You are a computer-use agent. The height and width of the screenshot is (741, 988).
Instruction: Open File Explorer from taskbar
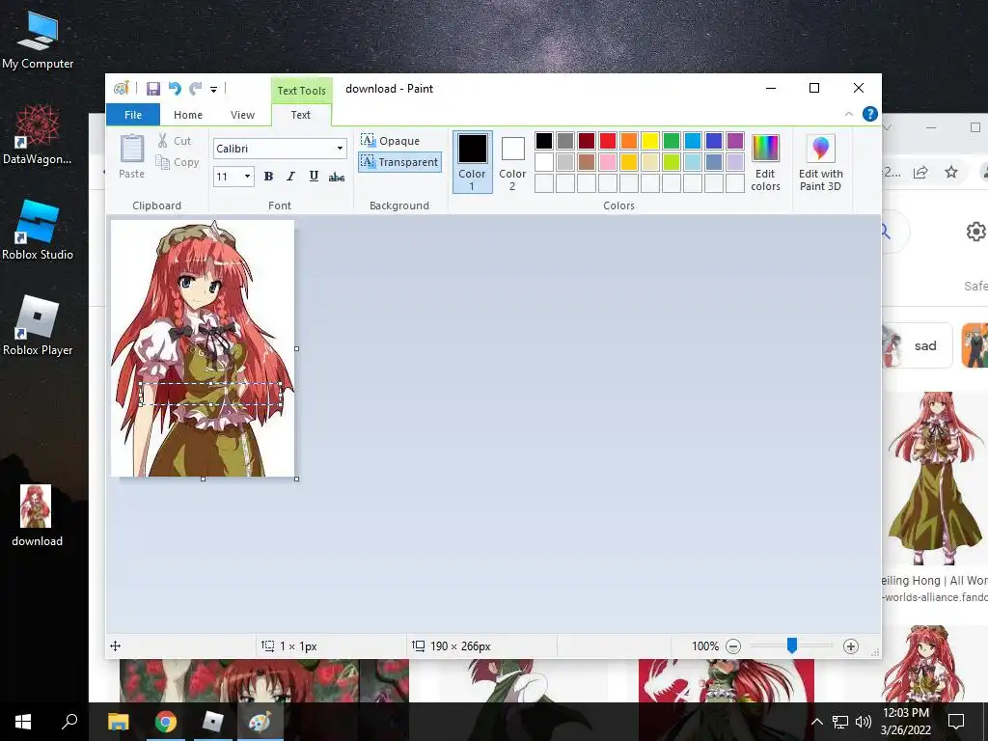pos(118,722)
